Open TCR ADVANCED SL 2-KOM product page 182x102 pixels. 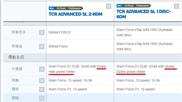point(75,14)
